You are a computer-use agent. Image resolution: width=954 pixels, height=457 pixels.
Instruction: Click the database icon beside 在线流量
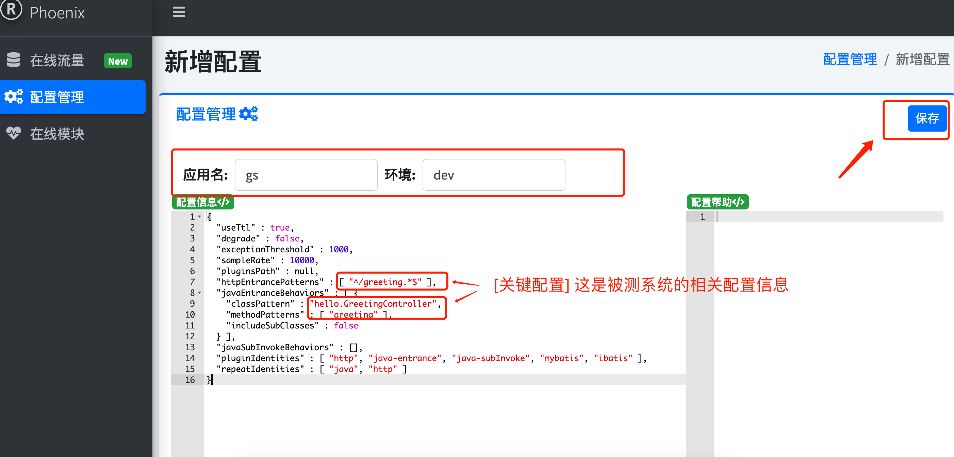(x=14, y=60)
